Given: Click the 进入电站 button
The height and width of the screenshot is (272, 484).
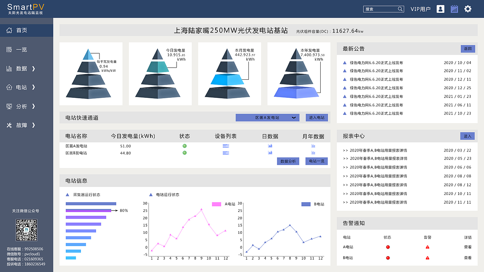Looking at the screenshot, I should point(316,117).
